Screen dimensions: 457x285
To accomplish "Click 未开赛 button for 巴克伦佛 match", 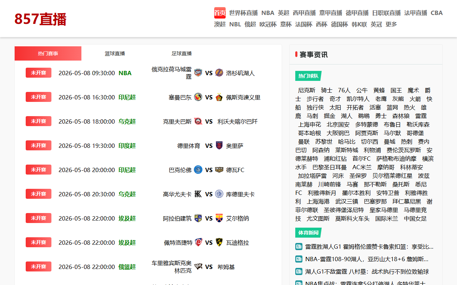I will coord(39,170).
